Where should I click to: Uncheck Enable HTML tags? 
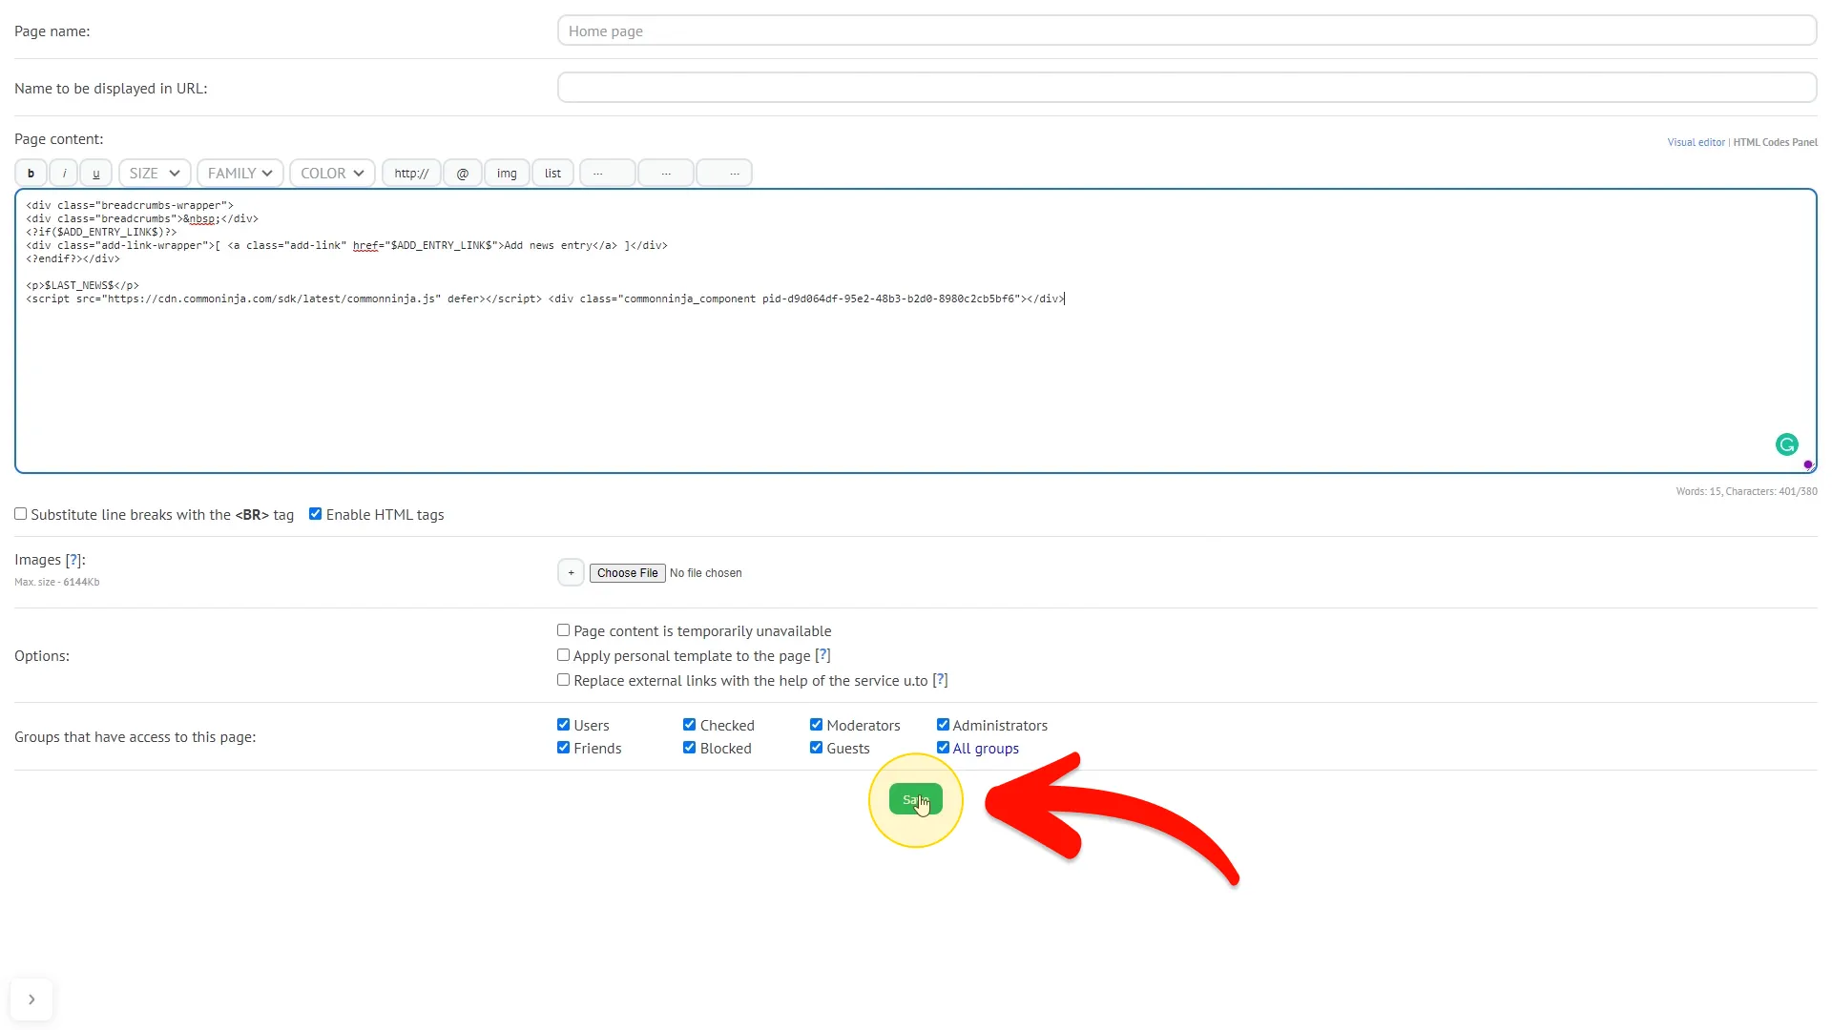tap(315, 514)
